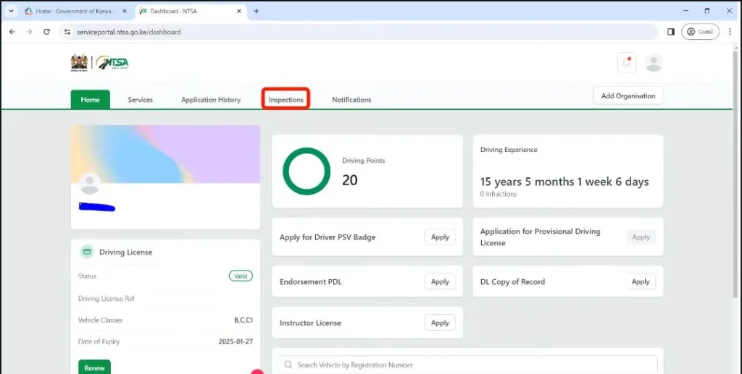Click the browser address bar URL

[129, 32]
